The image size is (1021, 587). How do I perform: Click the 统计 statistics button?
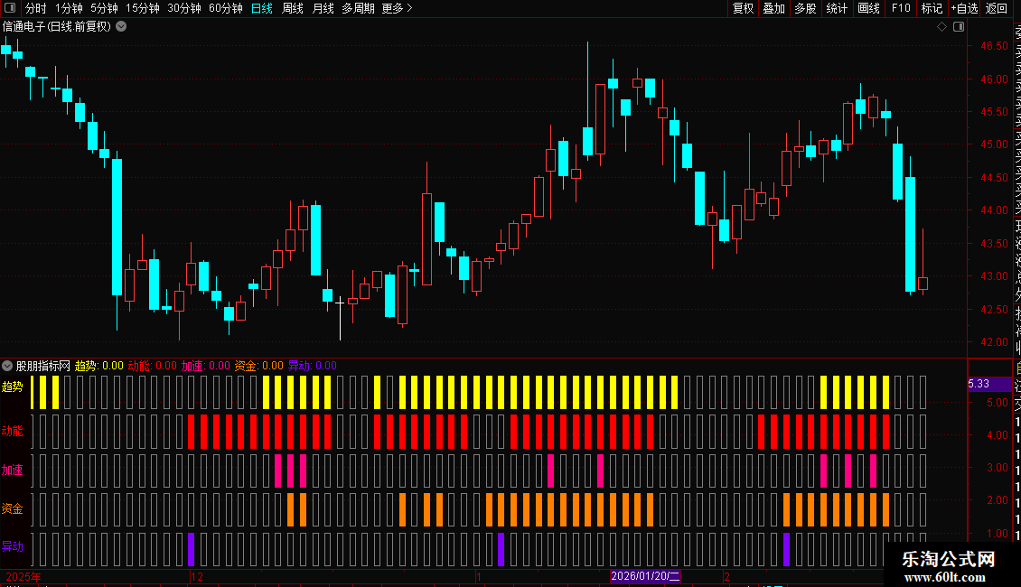[837, 8]
